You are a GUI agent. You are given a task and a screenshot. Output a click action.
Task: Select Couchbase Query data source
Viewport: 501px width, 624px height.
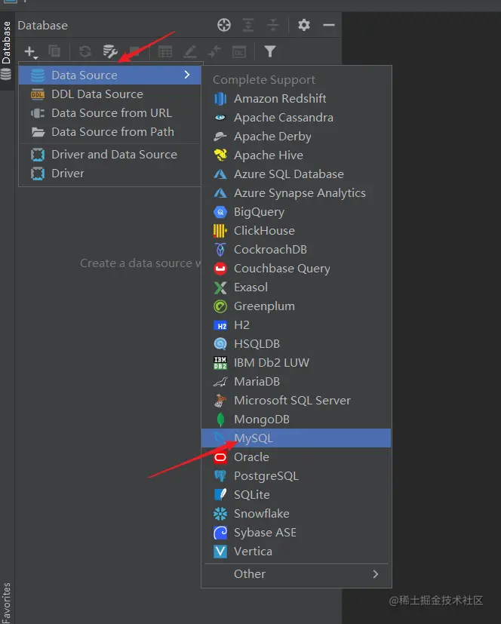click(296, 269)
